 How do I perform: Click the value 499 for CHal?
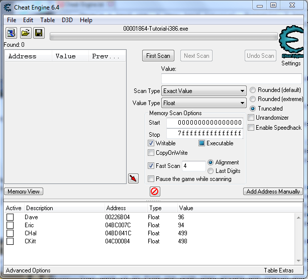coord(182,233)
